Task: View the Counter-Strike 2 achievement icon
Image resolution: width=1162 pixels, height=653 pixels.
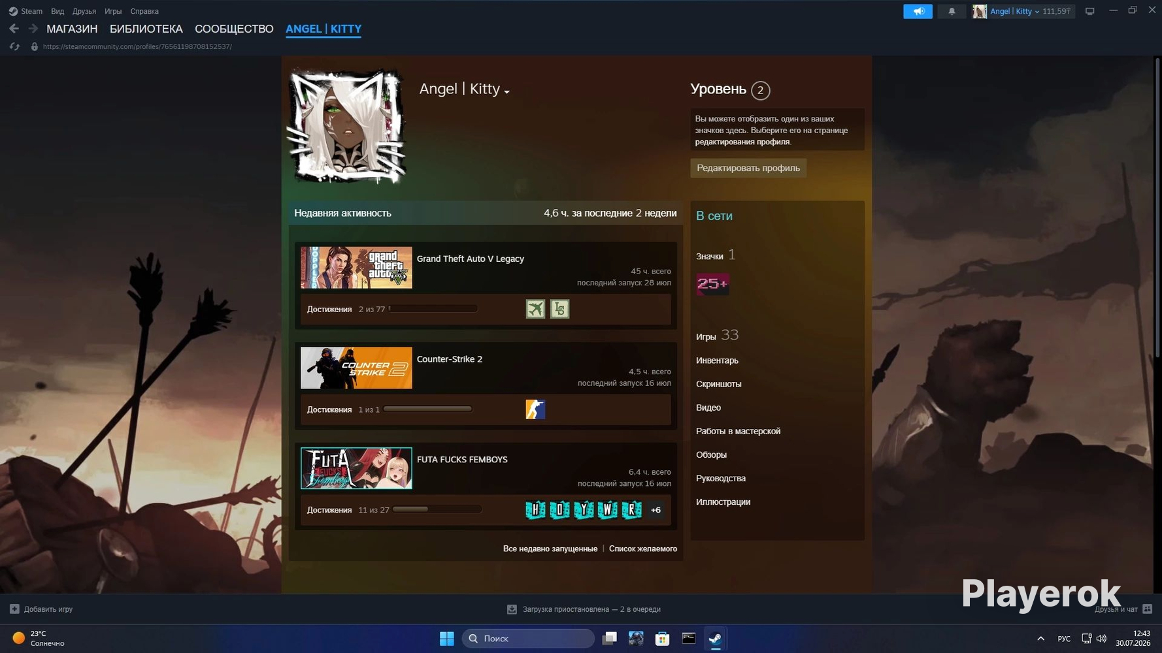Action: tap(535, 409)
